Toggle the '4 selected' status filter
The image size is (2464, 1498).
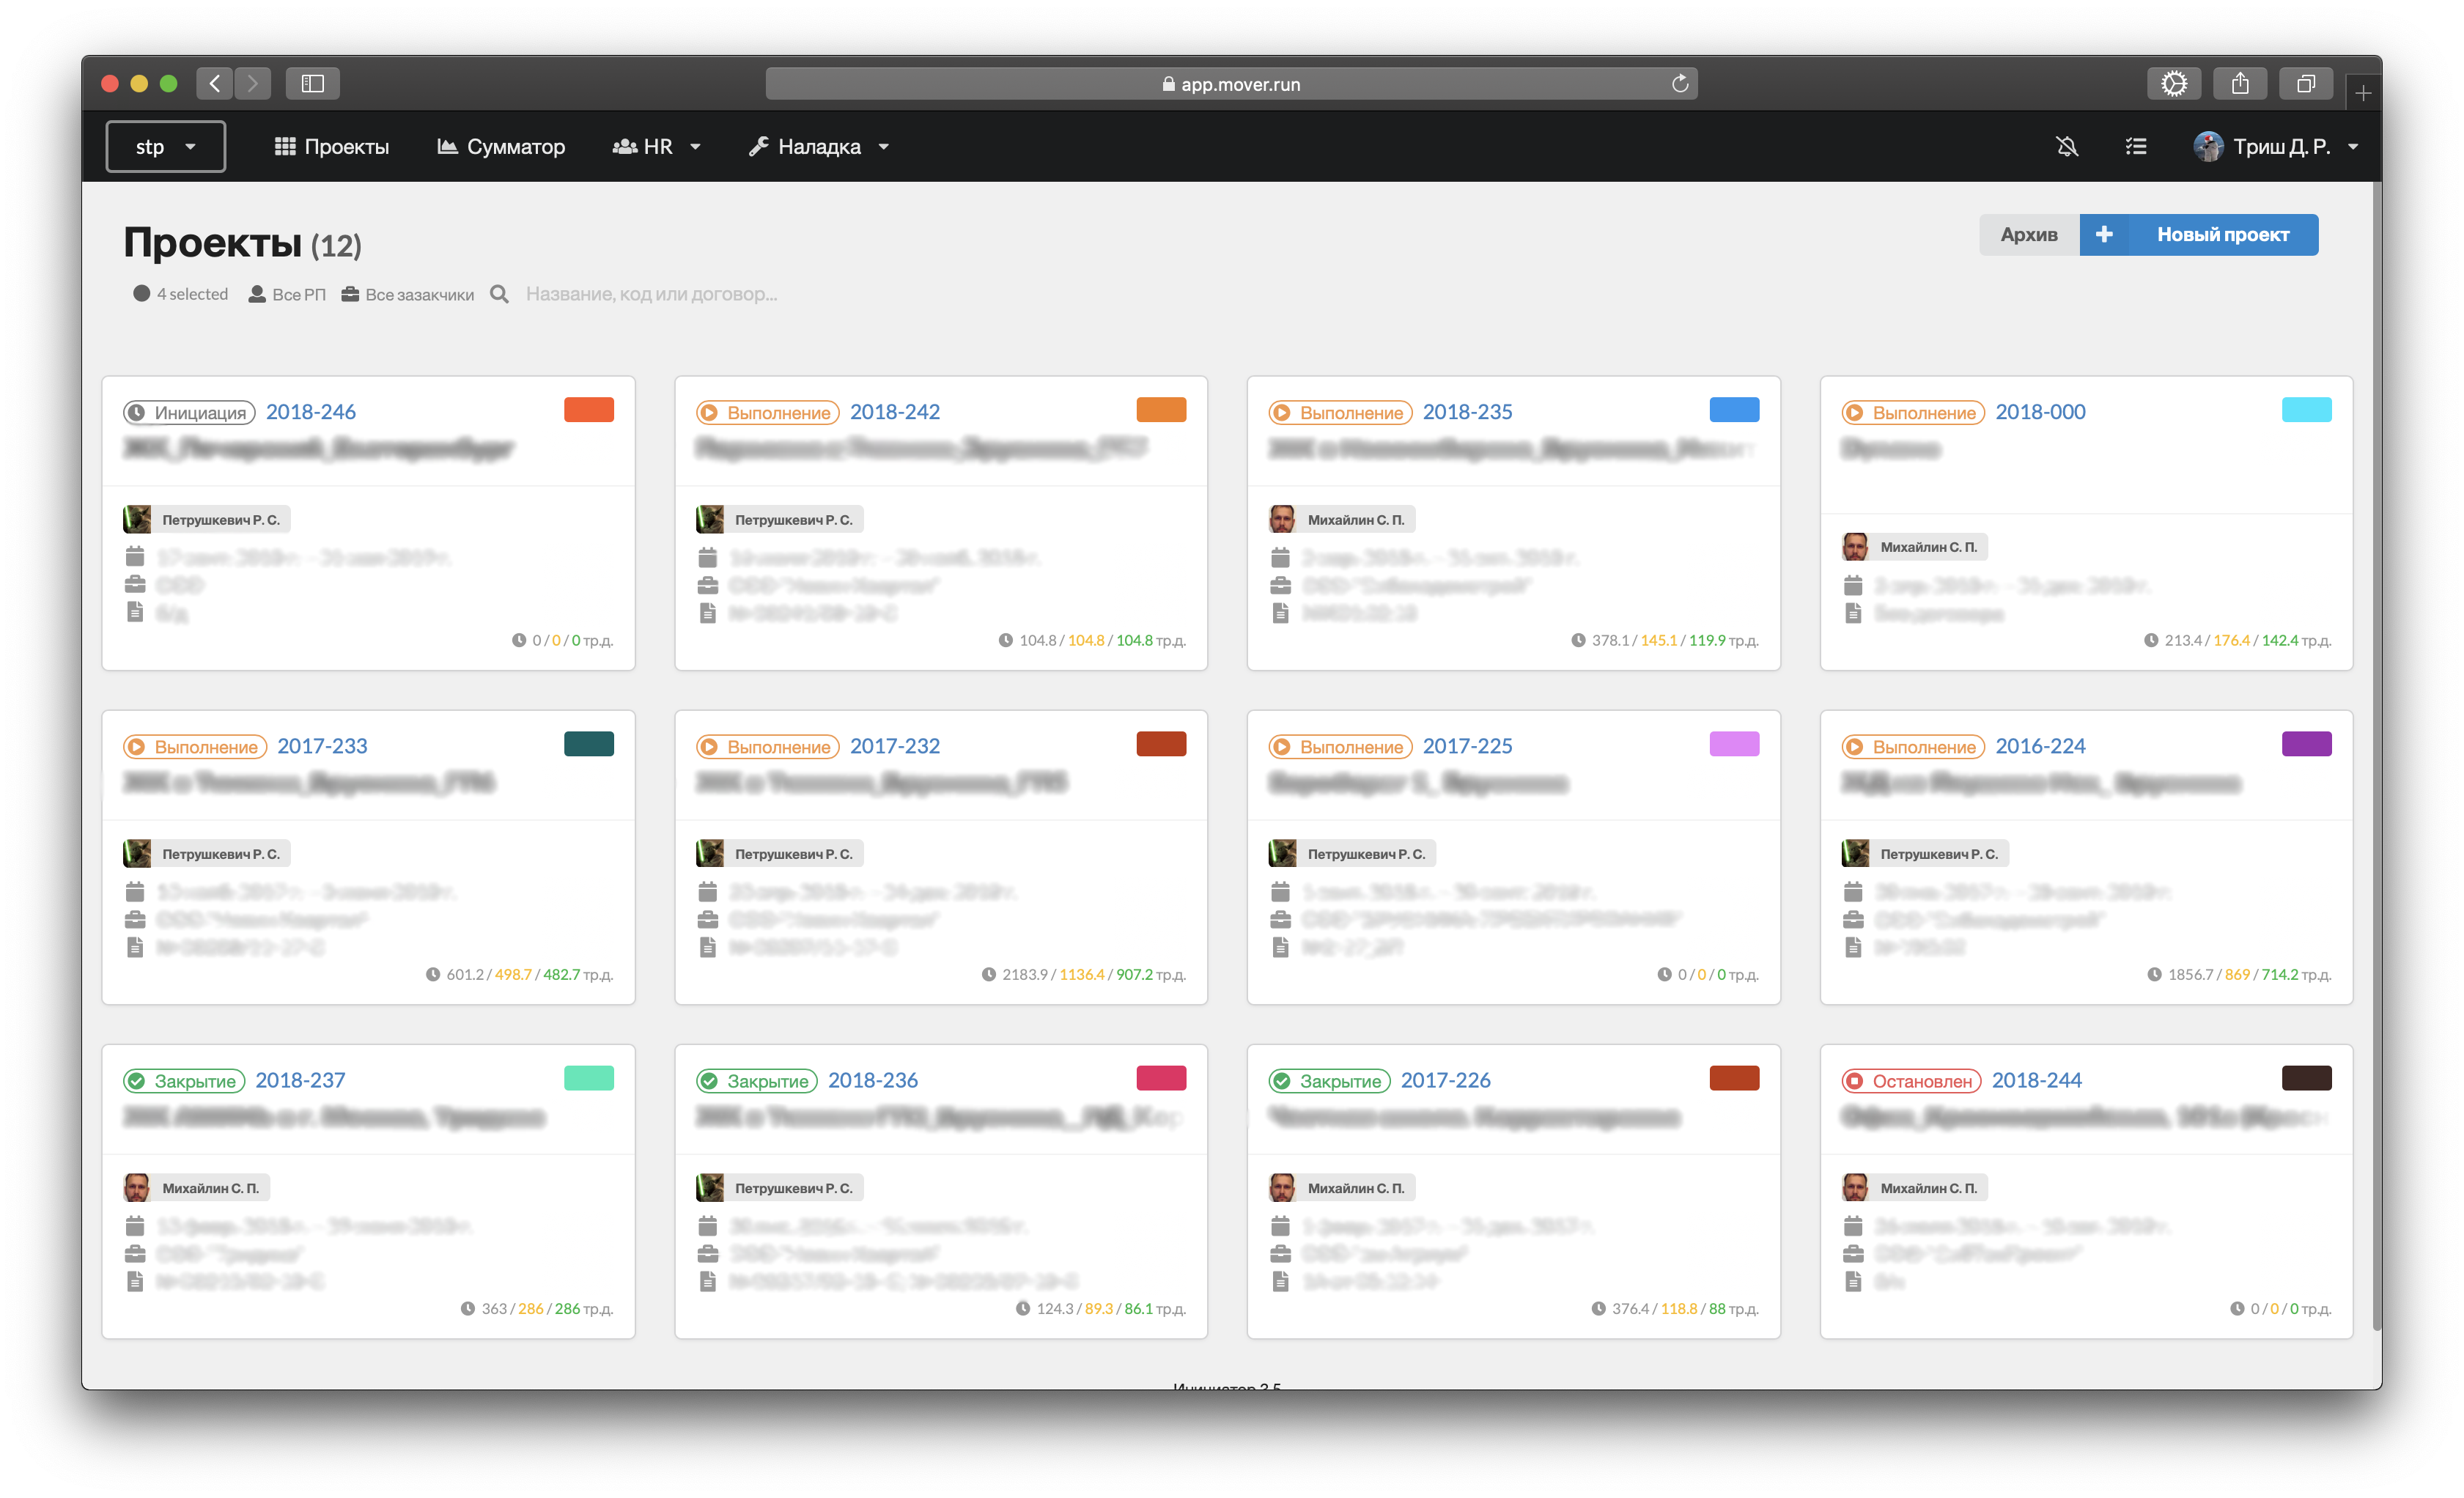tap(181, 294)
